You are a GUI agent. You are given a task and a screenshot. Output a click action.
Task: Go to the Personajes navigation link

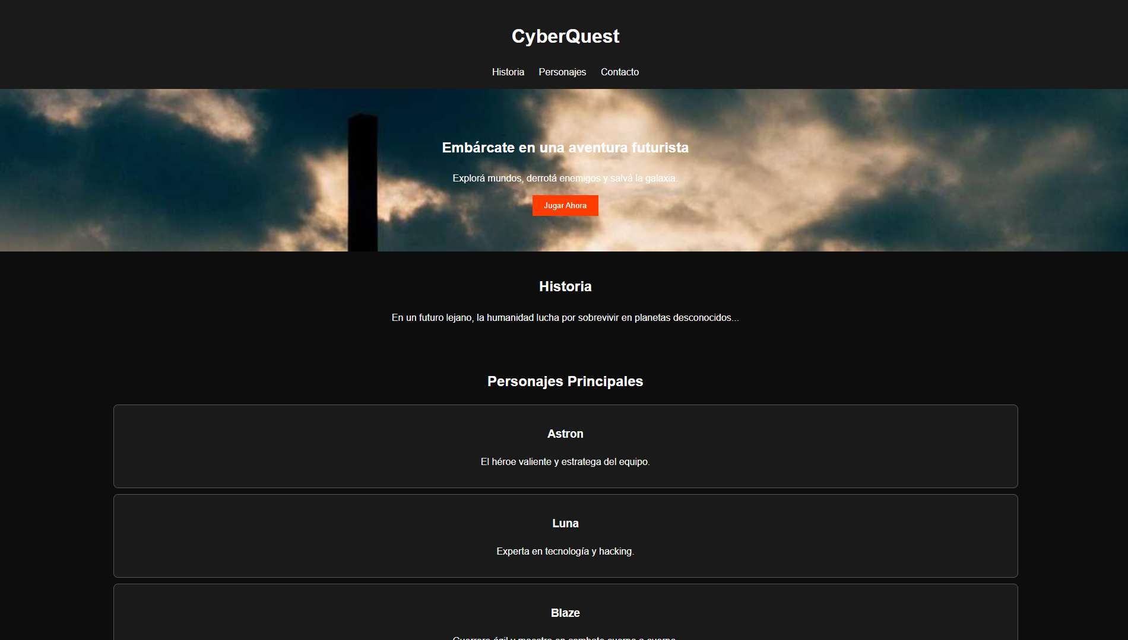pos(562,72)
